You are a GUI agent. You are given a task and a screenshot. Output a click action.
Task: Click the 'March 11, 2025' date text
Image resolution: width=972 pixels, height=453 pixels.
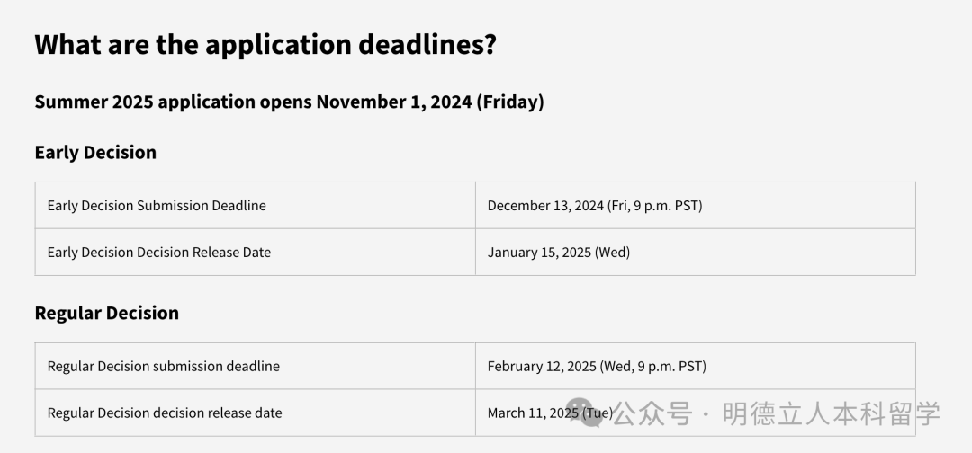[533, 413]
